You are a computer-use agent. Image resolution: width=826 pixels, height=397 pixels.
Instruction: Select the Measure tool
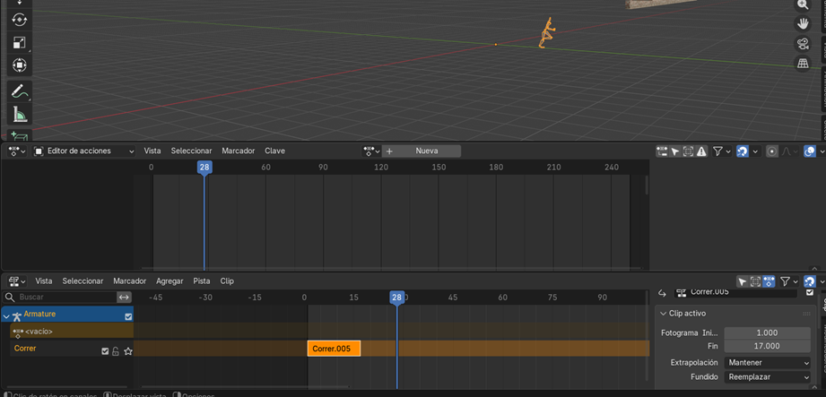(19, 114)
